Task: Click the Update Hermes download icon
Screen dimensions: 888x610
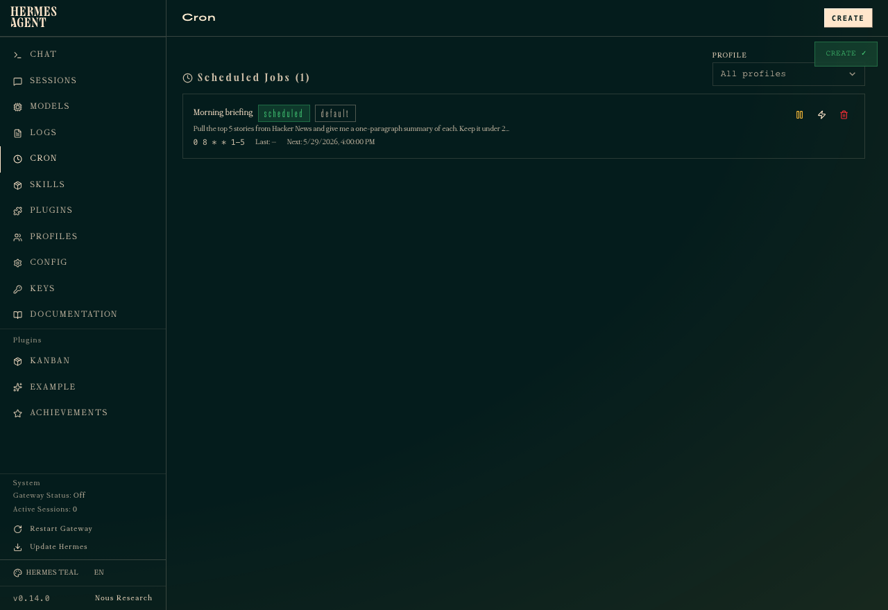Action: (x=17, y=547)
